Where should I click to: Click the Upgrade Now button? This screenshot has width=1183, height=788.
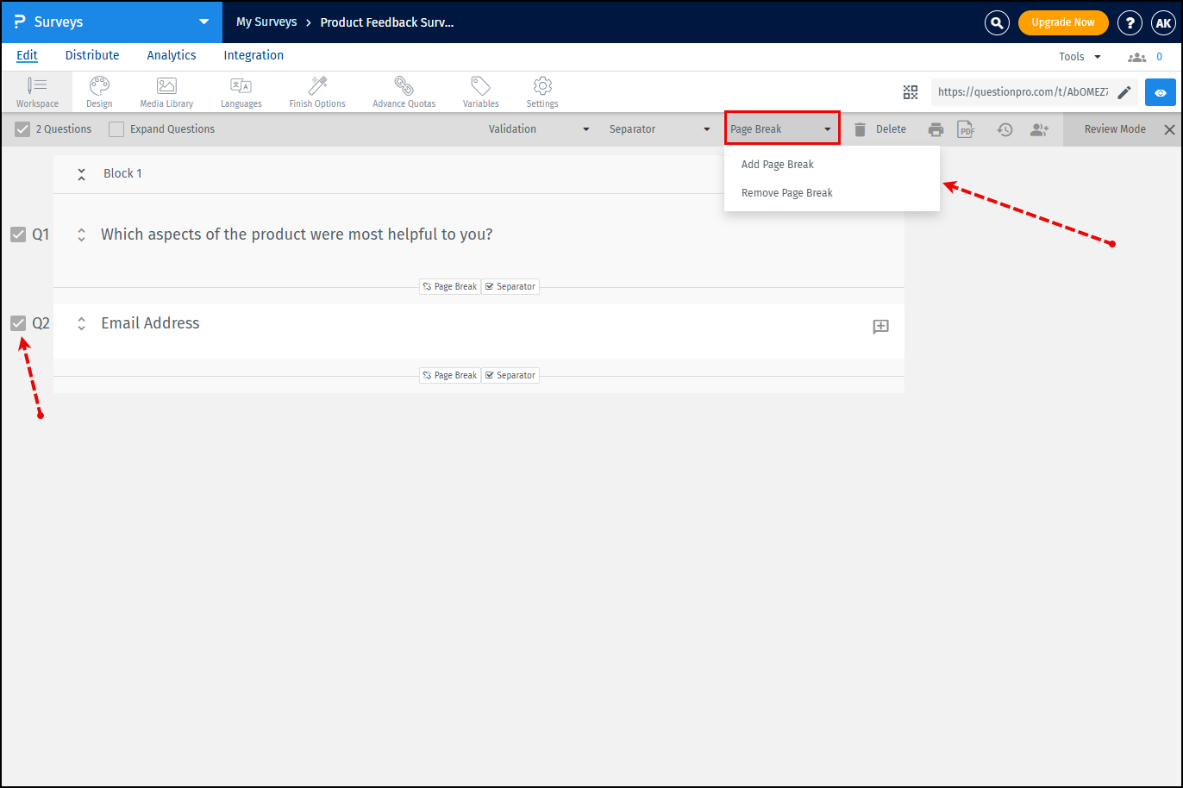[x=1062, y=22]
